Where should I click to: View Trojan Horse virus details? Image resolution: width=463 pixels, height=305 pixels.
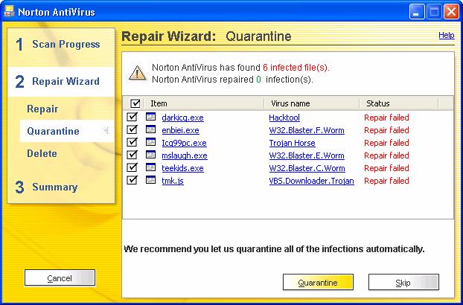tap(292, 143)
